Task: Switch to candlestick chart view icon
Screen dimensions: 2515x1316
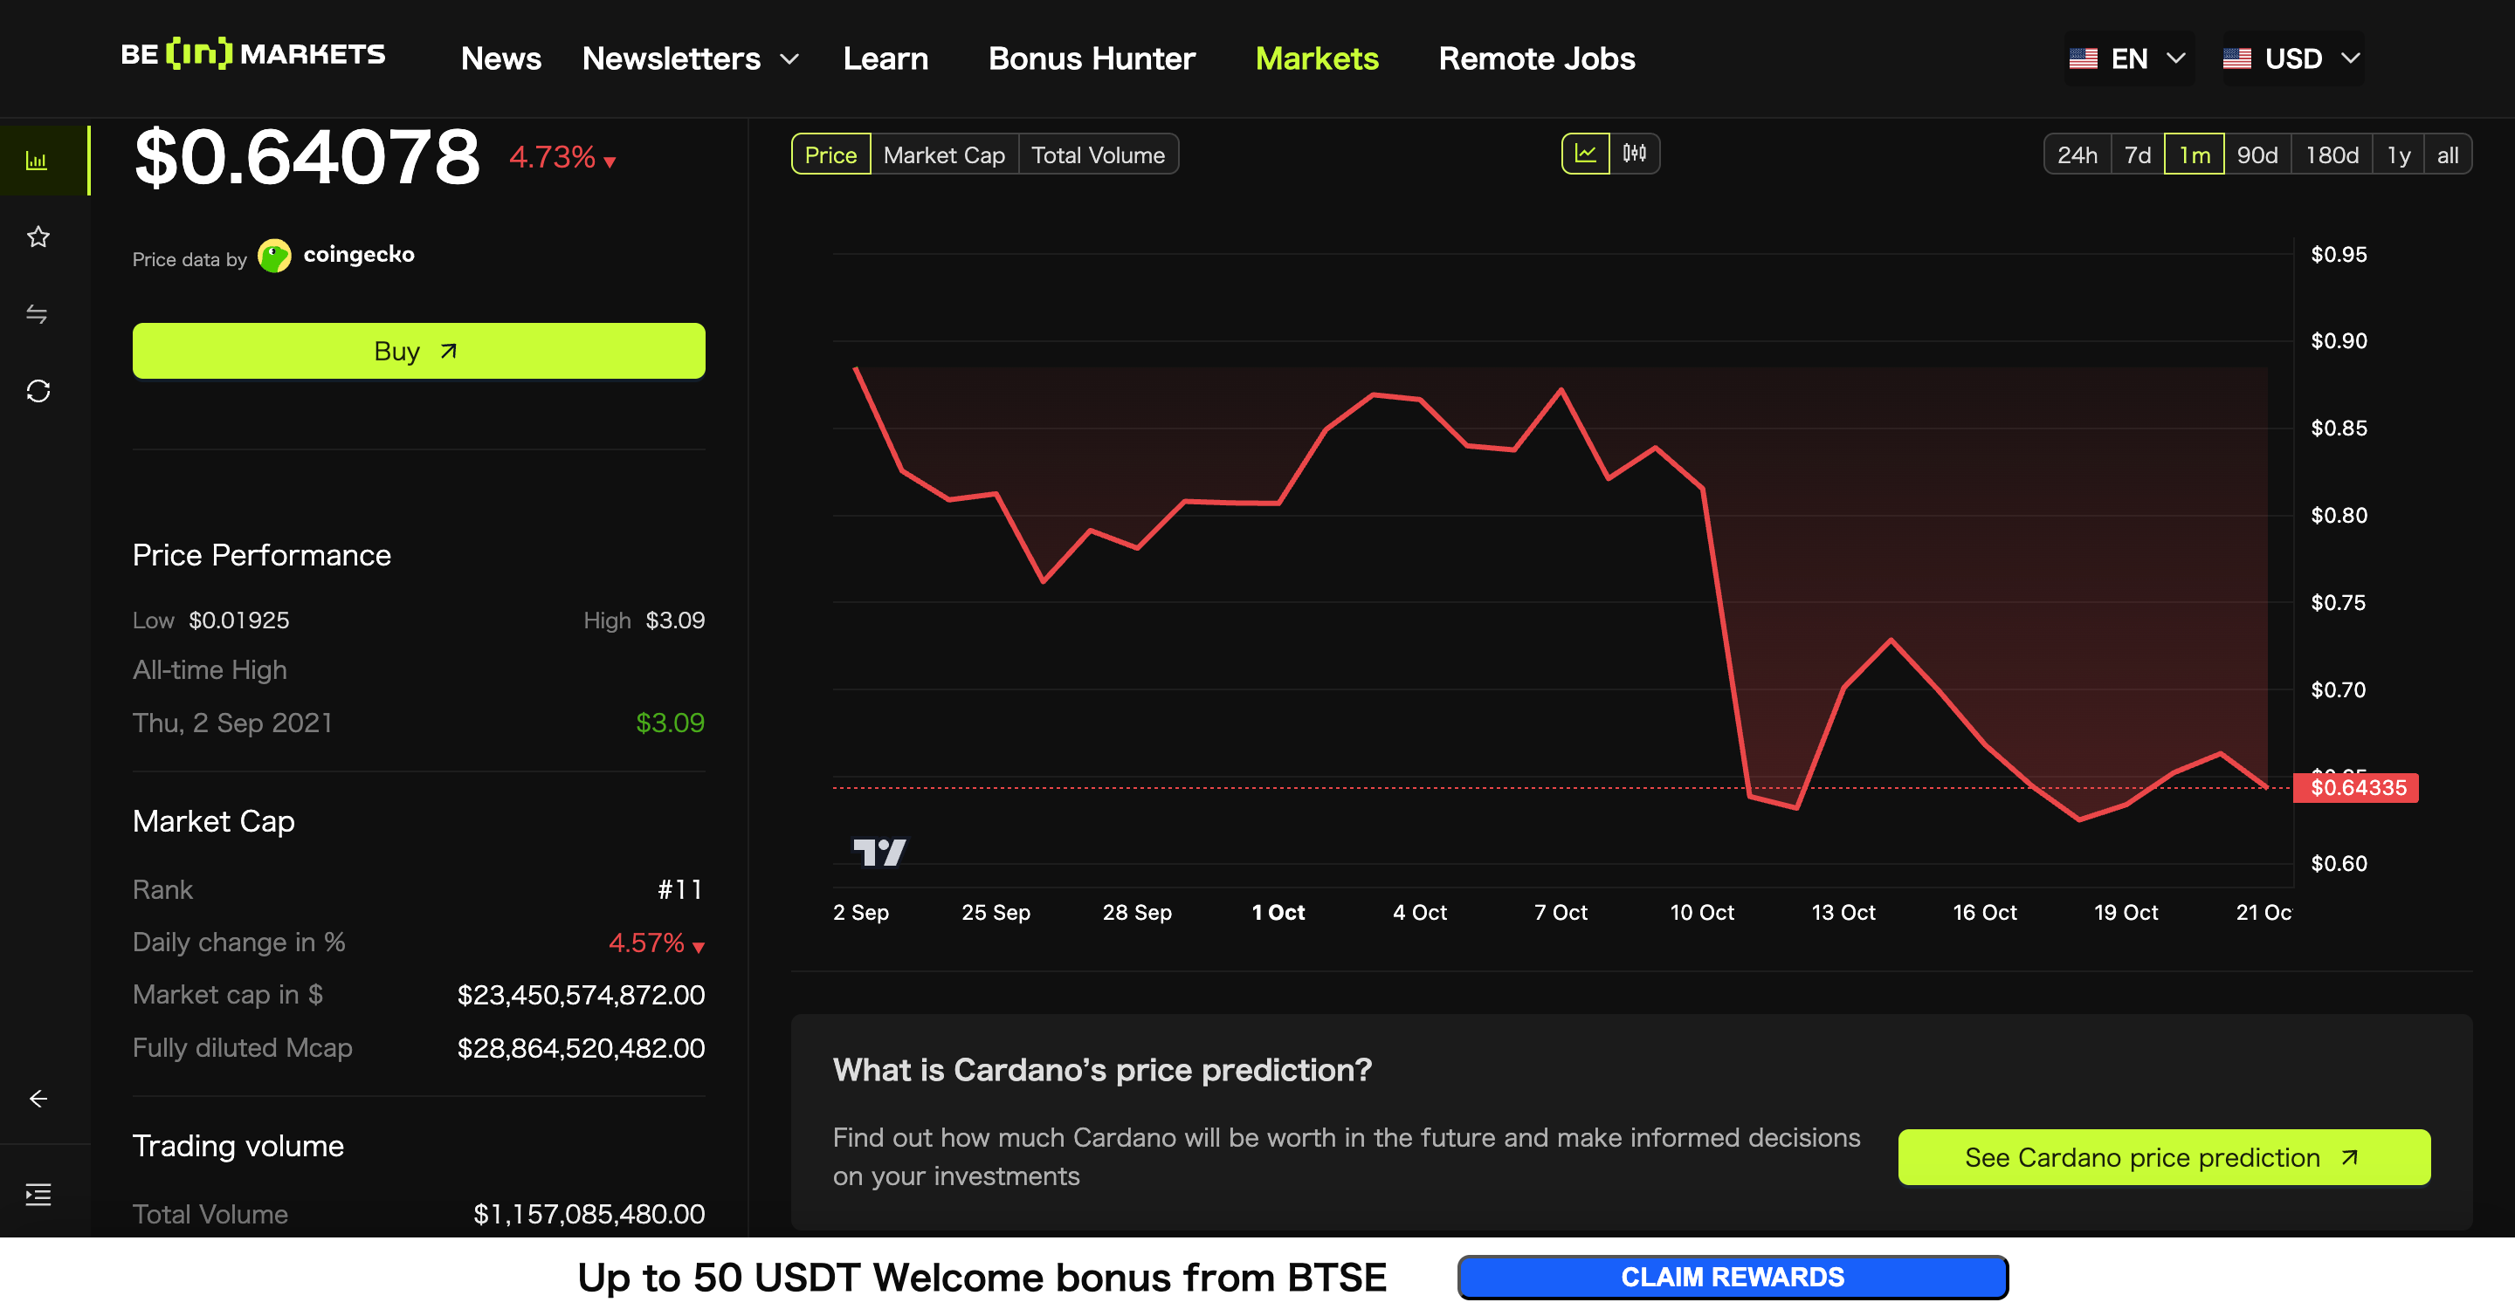Action: tap(1635, 154)
